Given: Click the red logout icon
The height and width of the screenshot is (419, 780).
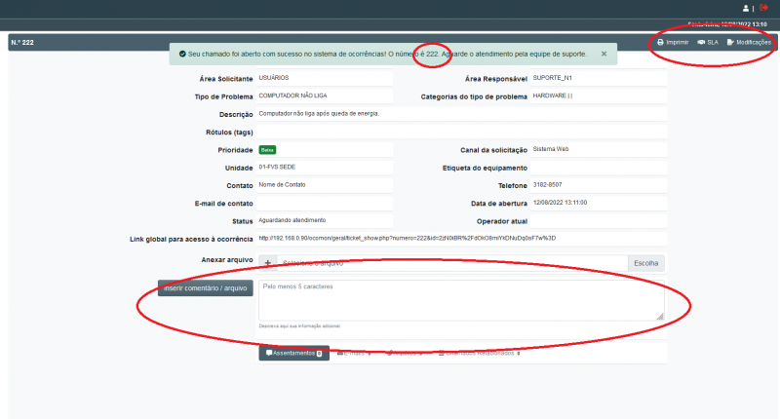Looking at the screenshot, I should coord(763,8).
